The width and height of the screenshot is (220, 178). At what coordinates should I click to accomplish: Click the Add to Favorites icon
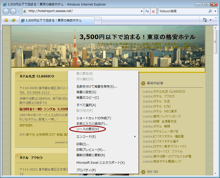(x=14, y=20)
